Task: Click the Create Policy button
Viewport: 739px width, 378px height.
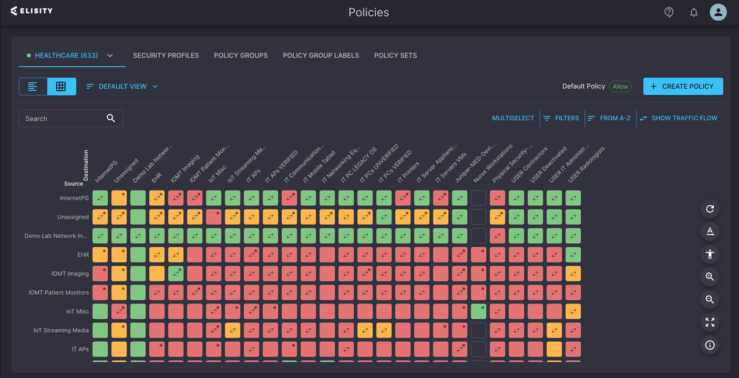Action: point(683,87)
